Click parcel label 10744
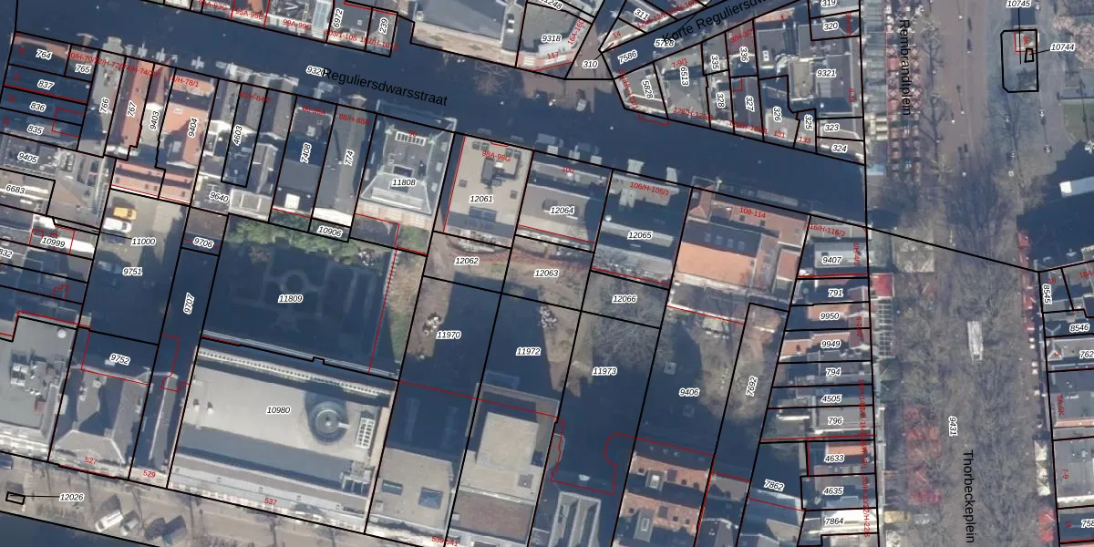Screen dimensions: 1094x547 click(x=1062, y=46)
